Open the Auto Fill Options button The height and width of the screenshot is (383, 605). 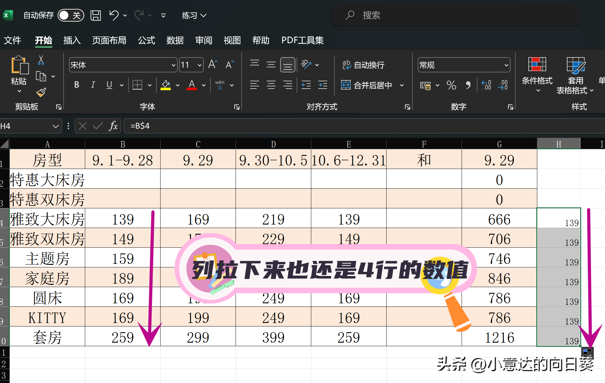(587, 353)
